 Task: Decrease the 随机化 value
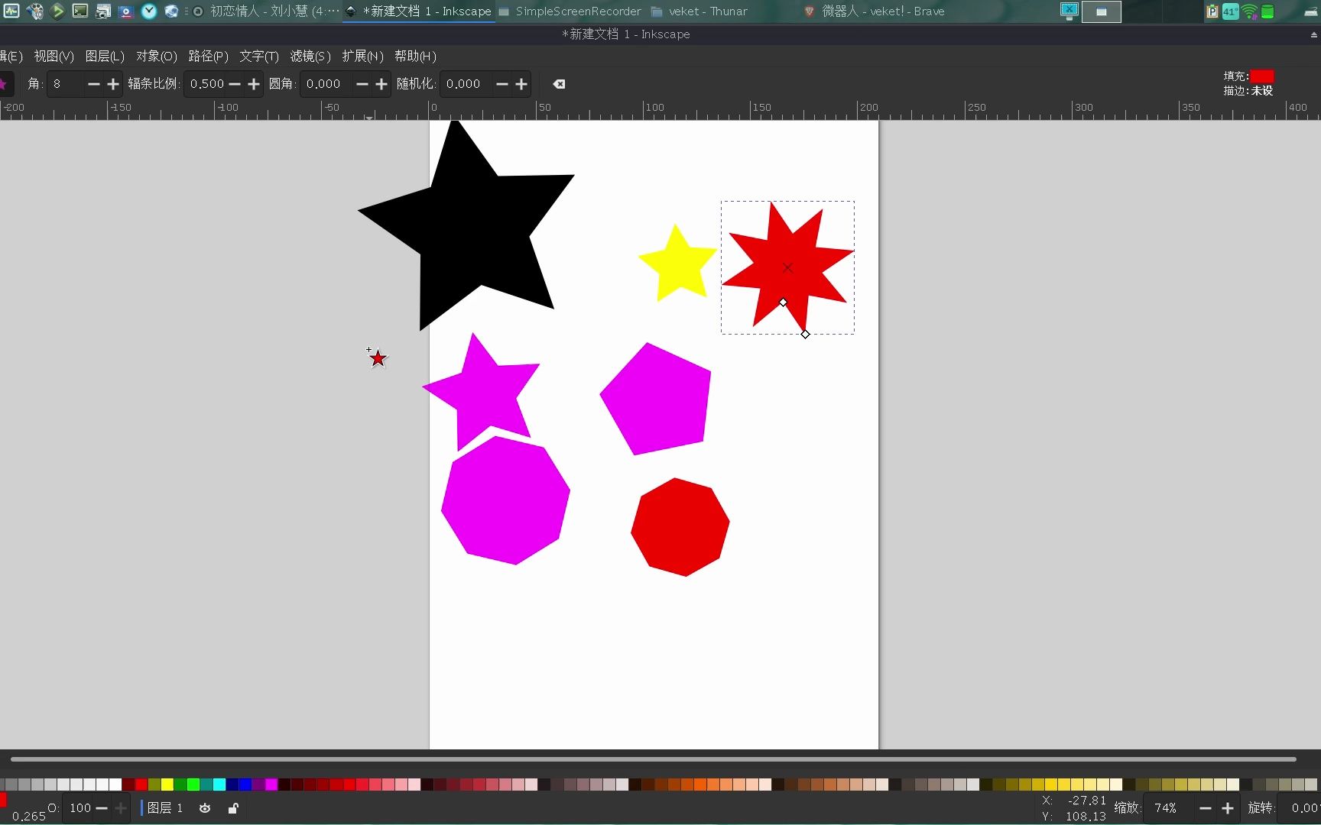click(x=502, y=84)
